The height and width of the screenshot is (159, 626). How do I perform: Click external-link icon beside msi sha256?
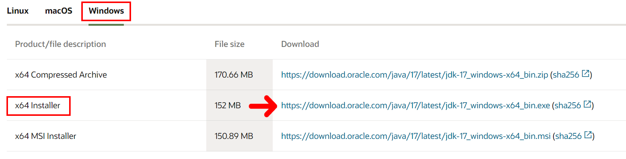588,135
